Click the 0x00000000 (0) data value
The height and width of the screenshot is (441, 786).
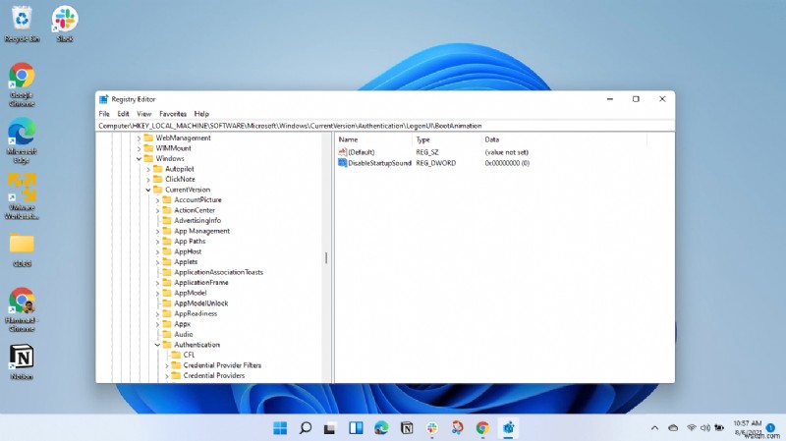pos(507,163)
